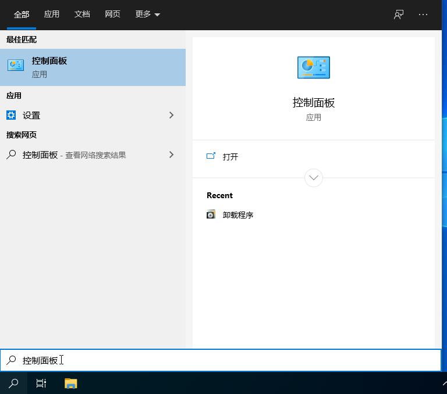Launch File Explorer from the taskbar
447x394 pixels.
point(70,383)
